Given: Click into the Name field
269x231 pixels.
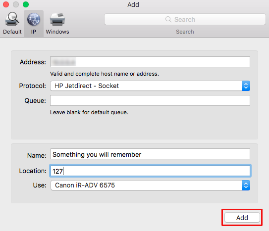Looking at the screenshot, I should coord(150,154).
